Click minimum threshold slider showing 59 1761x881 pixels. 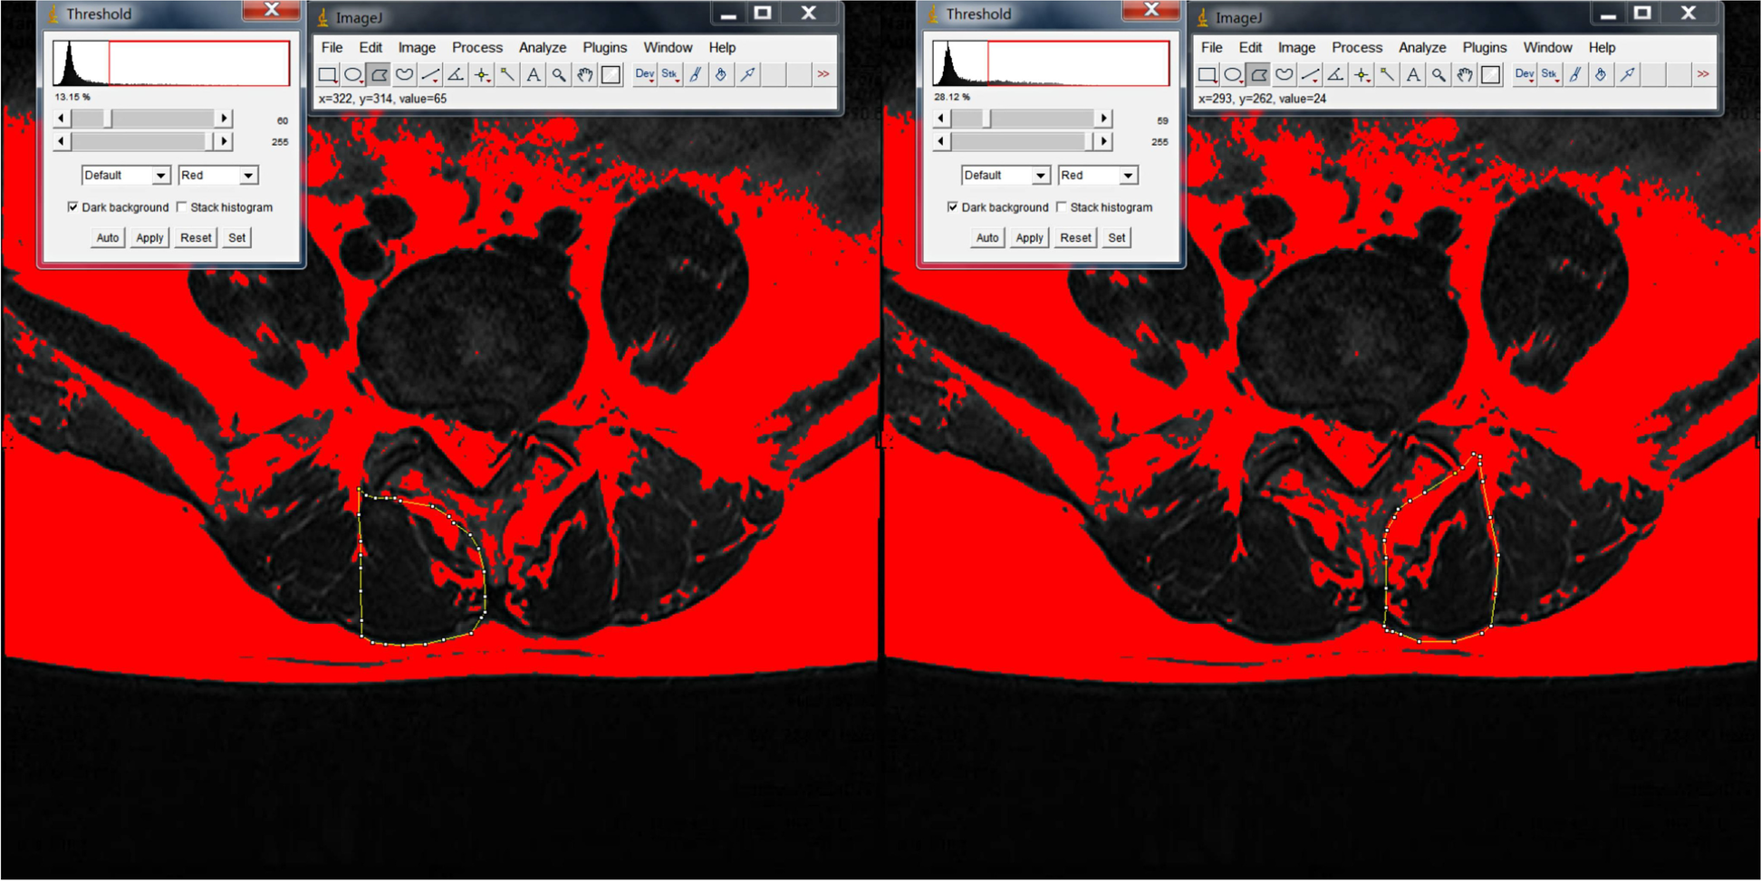pyautogui.click(x=1023, y=119)
